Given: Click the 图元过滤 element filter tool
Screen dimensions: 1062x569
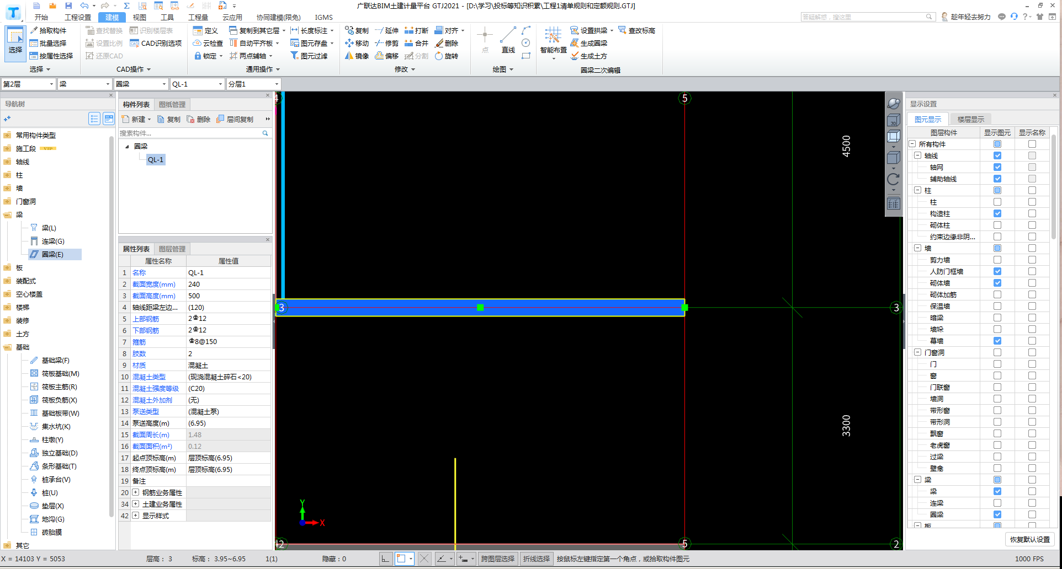Looking at the screenshot, I should coord(309,56).
